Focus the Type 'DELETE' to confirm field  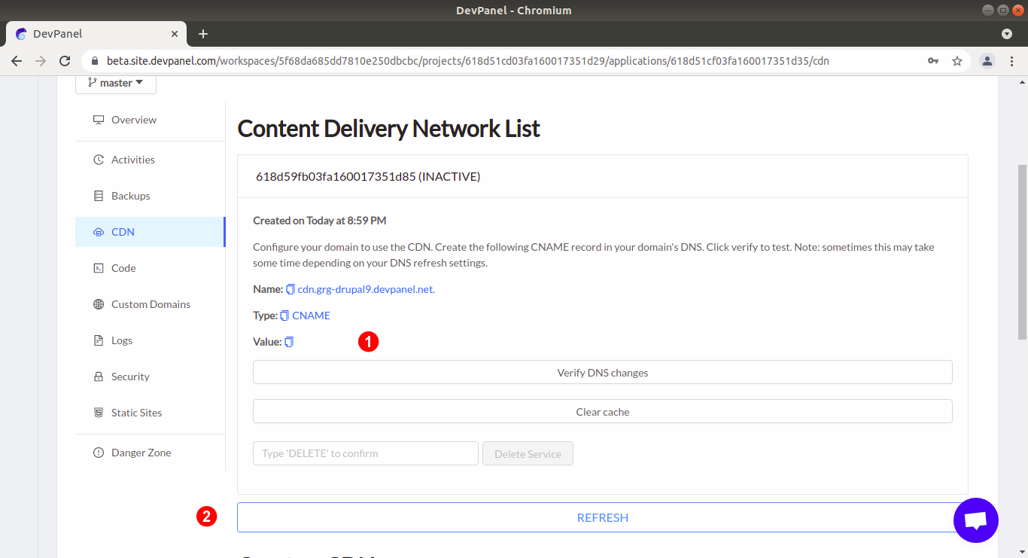pos(365,453)
